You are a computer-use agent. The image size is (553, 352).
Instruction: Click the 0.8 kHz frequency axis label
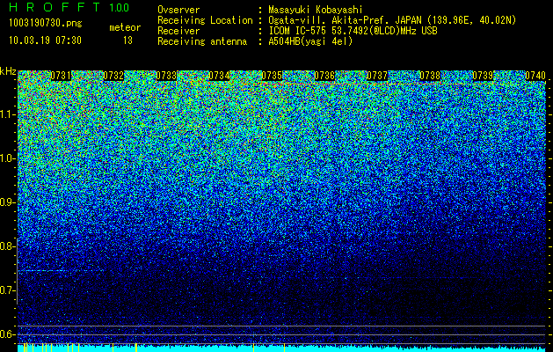click(x=8, y=246)
